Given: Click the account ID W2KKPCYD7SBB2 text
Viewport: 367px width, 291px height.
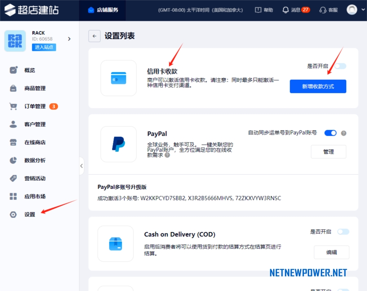Looking at the screenshot, I should [163, 198].
